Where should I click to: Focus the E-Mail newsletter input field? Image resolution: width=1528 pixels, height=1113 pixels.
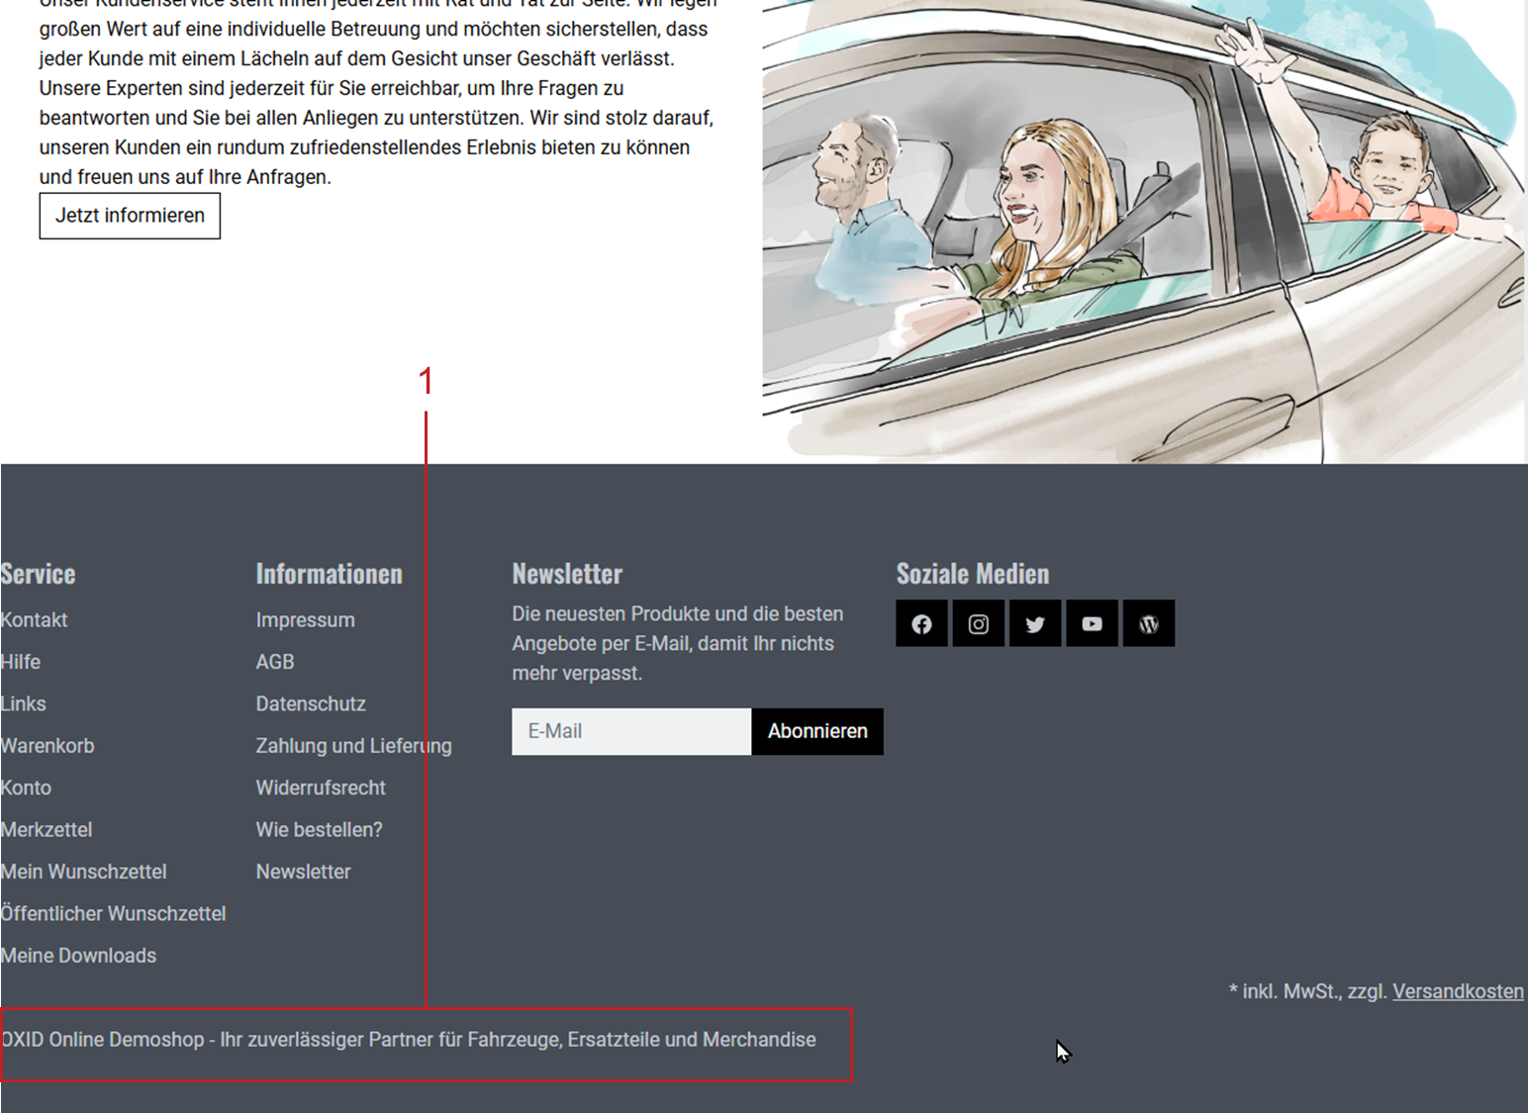click(x=631, y=732)
